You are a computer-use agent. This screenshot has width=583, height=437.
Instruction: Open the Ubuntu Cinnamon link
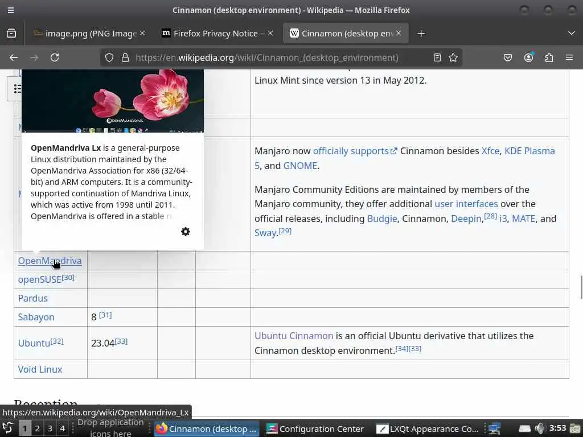[x=294, y=336]
